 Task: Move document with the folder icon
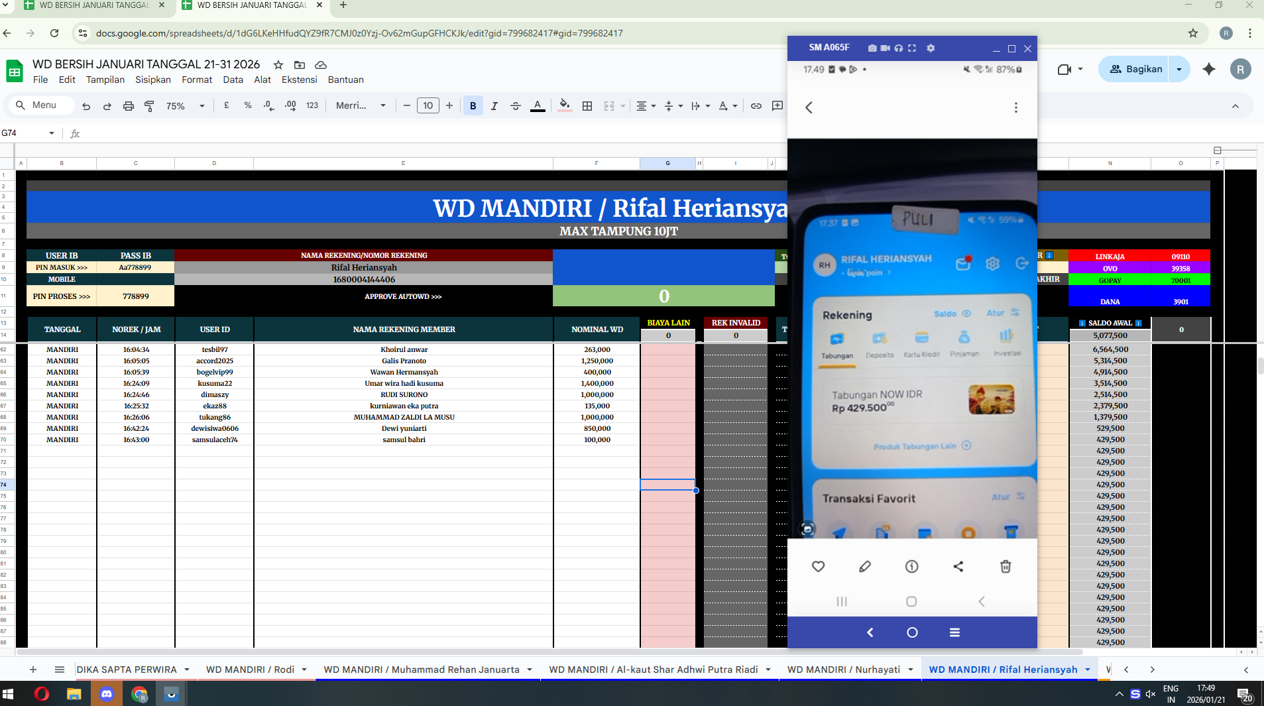coord(300,65)
